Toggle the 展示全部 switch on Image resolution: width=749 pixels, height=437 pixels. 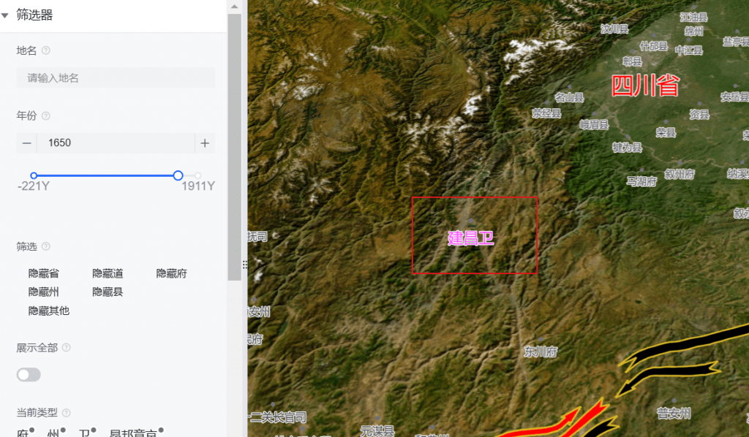[x=29, y=375]
